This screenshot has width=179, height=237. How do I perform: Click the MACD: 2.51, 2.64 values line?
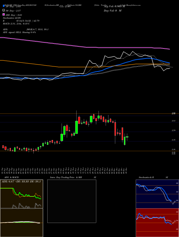pyautogui.click(x=16, y=24)
